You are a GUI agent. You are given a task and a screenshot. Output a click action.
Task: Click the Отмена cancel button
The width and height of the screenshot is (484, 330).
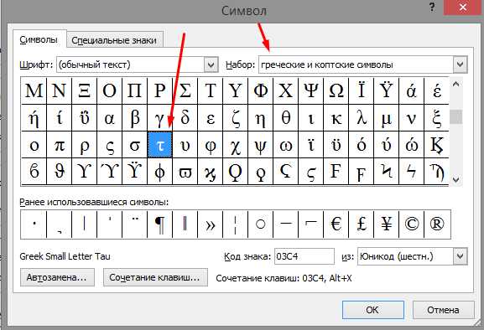(x=443, y=310)
